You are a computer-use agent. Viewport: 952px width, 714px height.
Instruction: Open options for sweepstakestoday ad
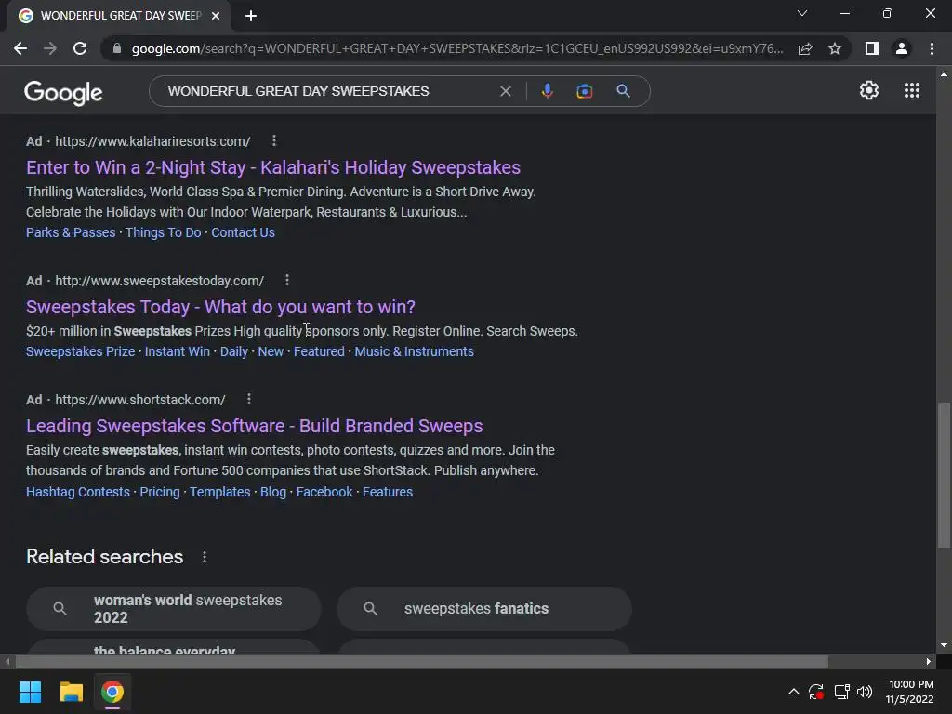(x=287, y=280)
